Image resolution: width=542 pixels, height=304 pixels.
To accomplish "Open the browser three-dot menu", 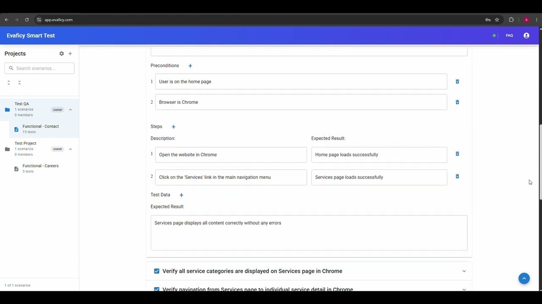I will click(x=536, y=20).
